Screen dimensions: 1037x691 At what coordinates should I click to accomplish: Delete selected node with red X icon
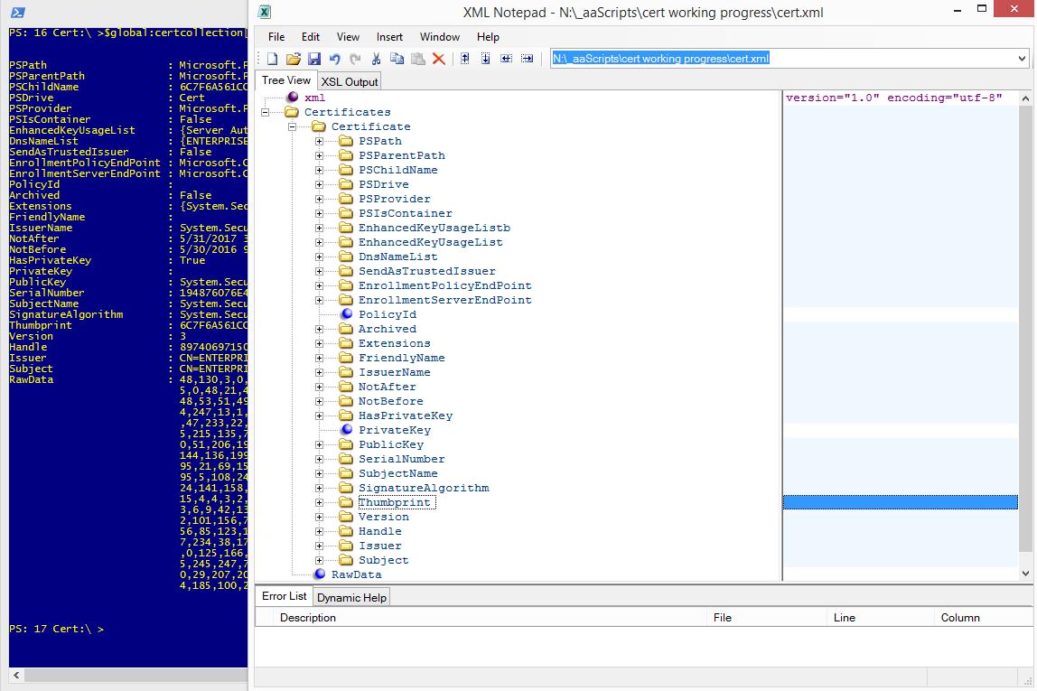pos(438,59)
